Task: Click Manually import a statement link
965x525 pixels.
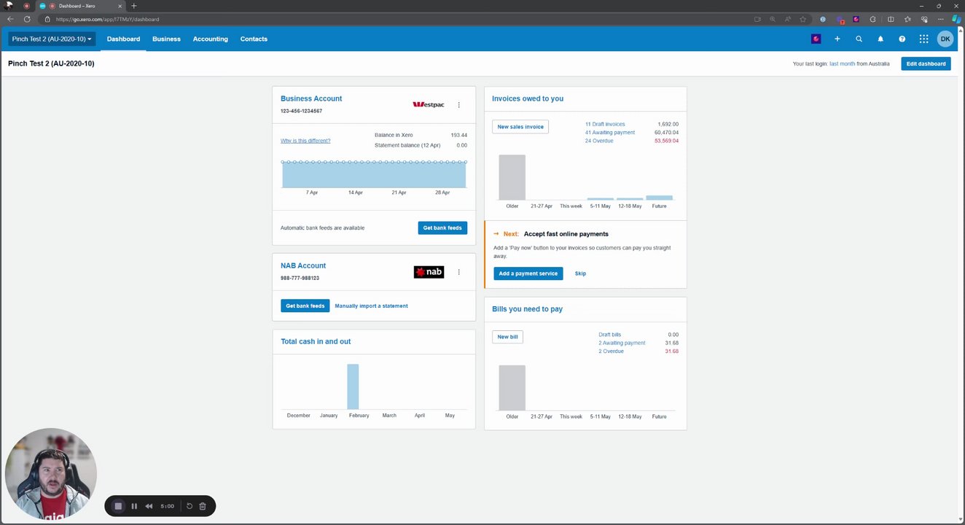Action: click(x=371, y=306)
